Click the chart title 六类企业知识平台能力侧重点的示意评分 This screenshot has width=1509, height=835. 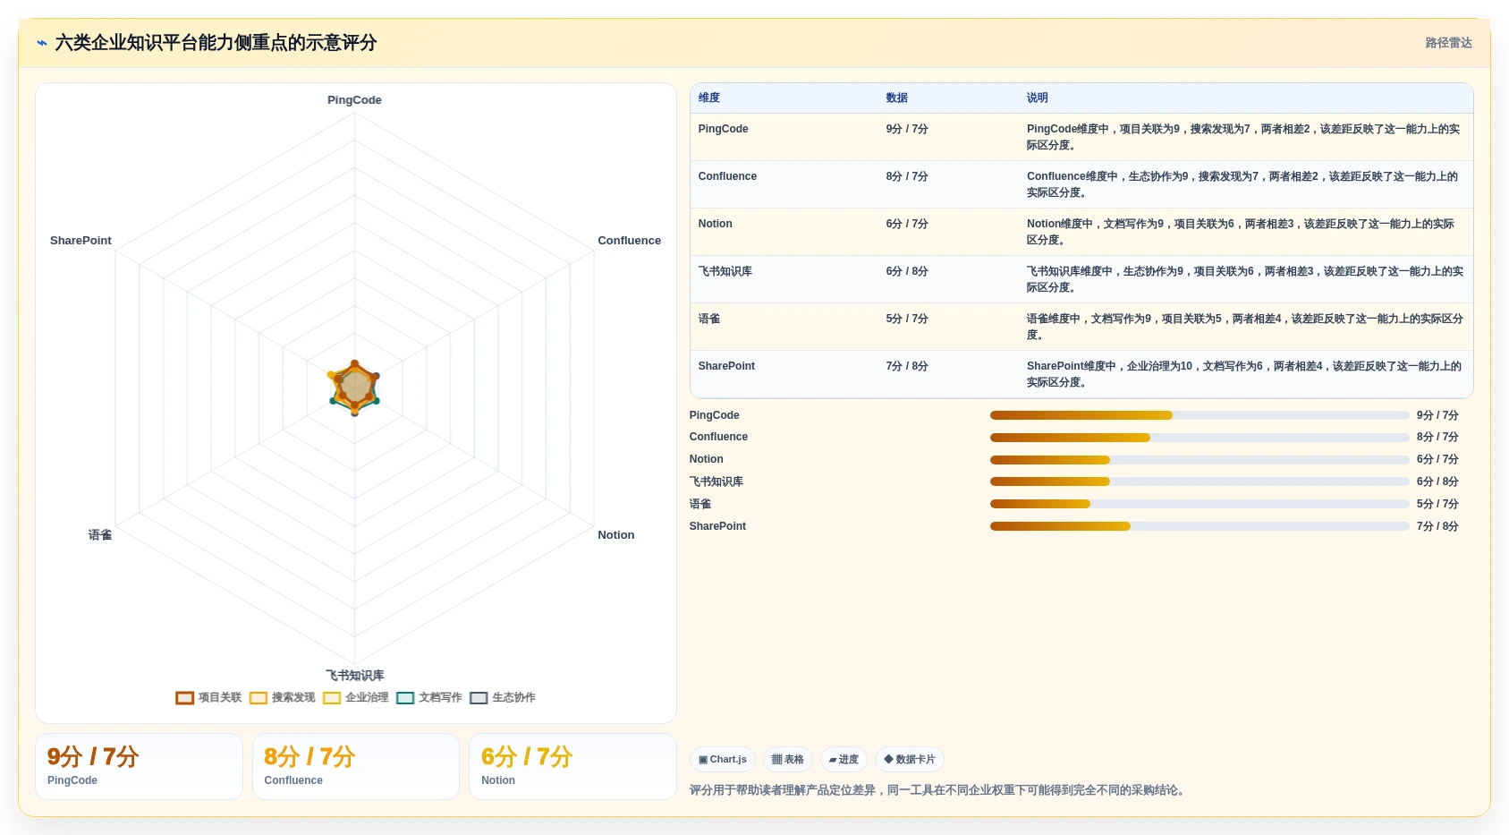216,43
